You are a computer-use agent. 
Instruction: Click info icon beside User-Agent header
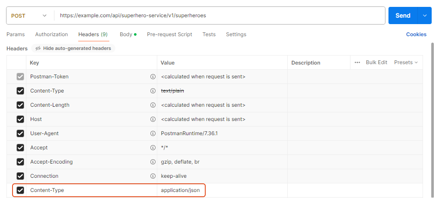[x=153, y=133]
